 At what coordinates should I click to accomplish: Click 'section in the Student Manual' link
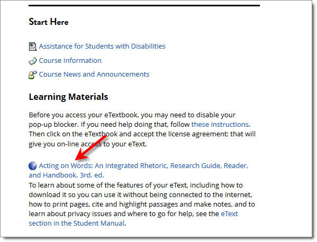(x=77, y=223)
